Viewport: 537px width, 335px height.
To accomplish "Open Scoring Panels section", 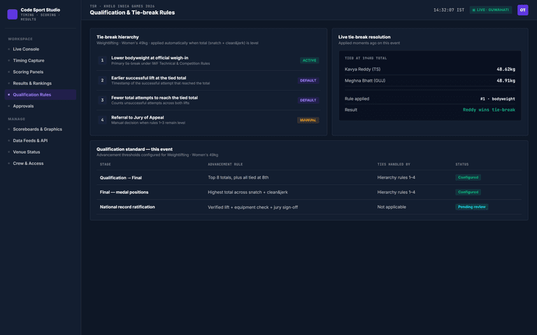I will 41,72.
